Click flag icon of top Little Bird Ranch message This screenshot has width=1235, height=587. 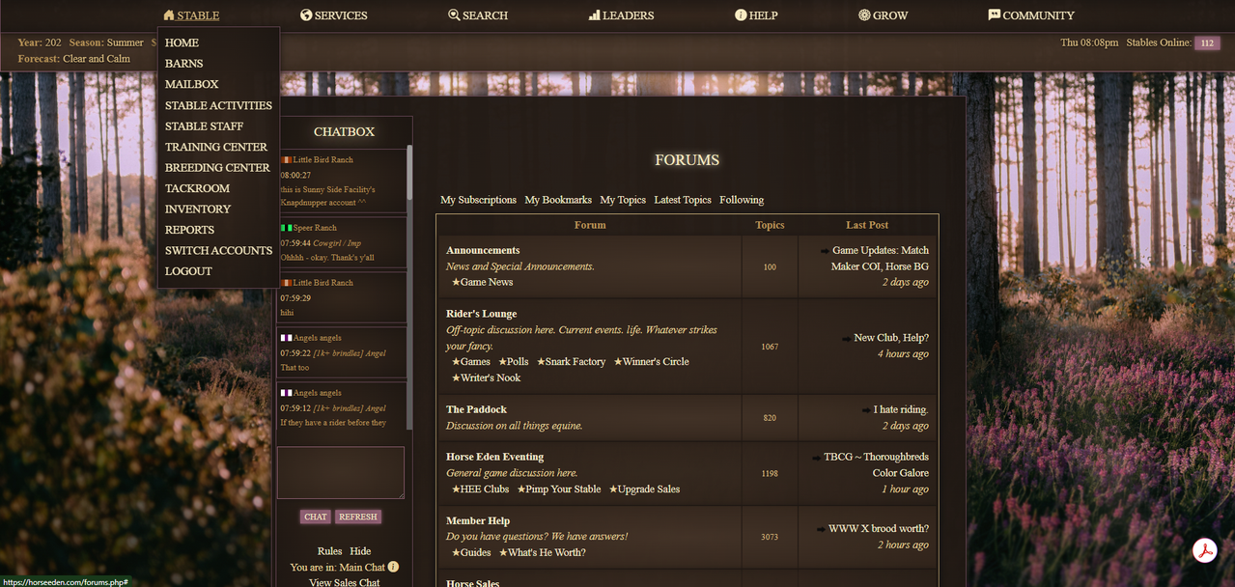coord(286,159)
